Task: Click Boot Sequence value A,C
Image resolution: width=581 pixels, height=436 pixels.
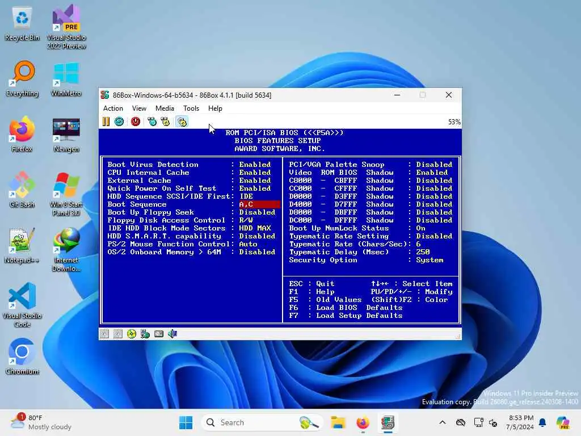Action: tap(259, 204)
